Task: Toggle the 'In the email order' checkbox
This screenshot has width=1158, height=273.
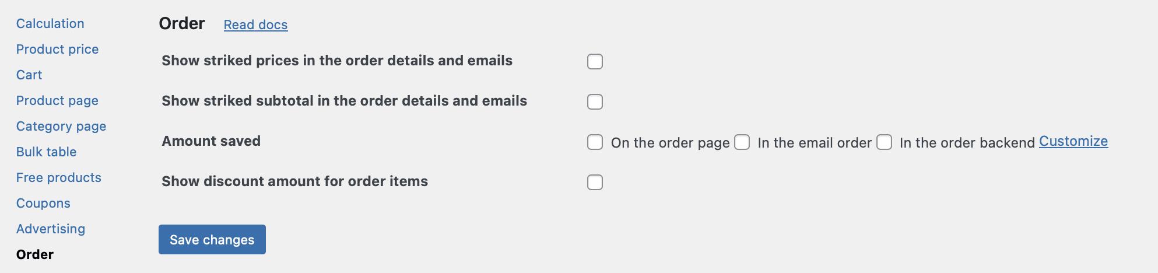Action: [742, 142]
